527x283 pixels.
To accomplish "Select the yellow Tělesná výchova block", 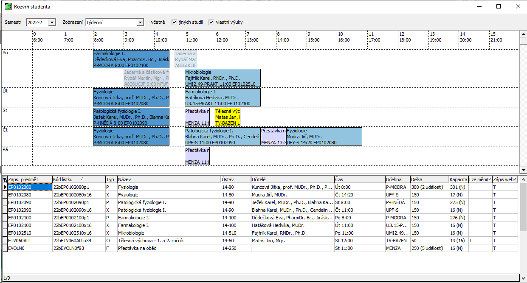I will coord(227,117).
